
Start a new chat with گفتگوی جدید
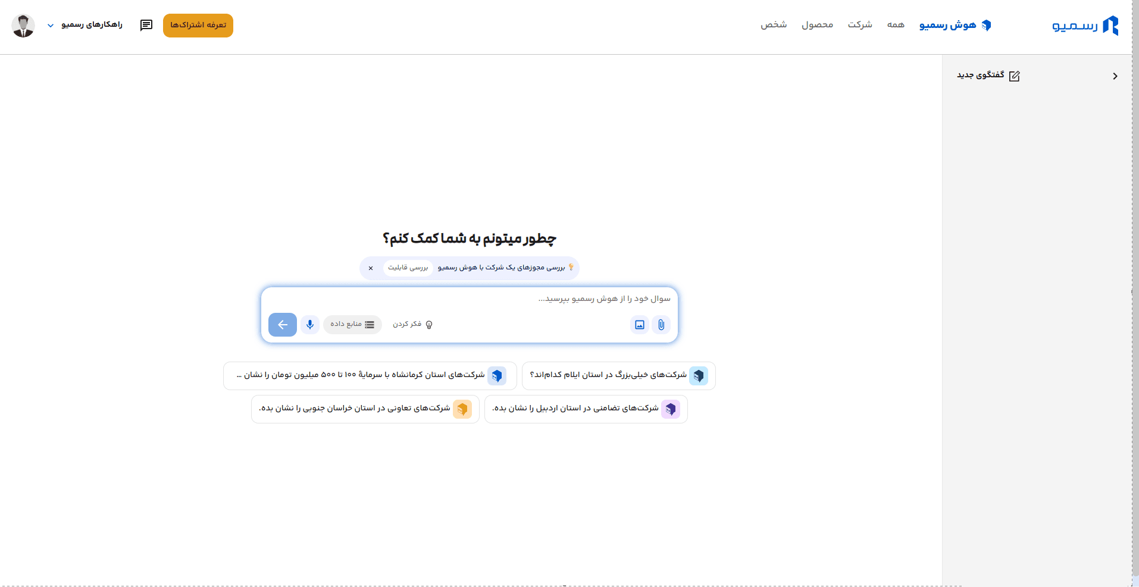click(x=988, y=76)
